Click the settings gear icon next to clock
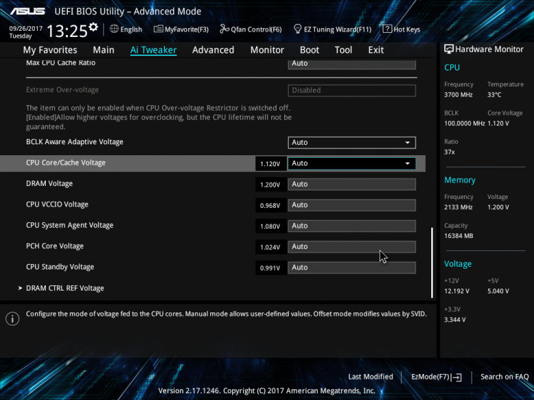The width and height of the screenshot is (534, 400). coord(93,27)
